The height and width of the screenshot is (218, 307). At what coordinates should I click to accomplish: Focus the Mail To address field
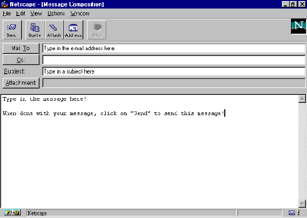(174, 49)
